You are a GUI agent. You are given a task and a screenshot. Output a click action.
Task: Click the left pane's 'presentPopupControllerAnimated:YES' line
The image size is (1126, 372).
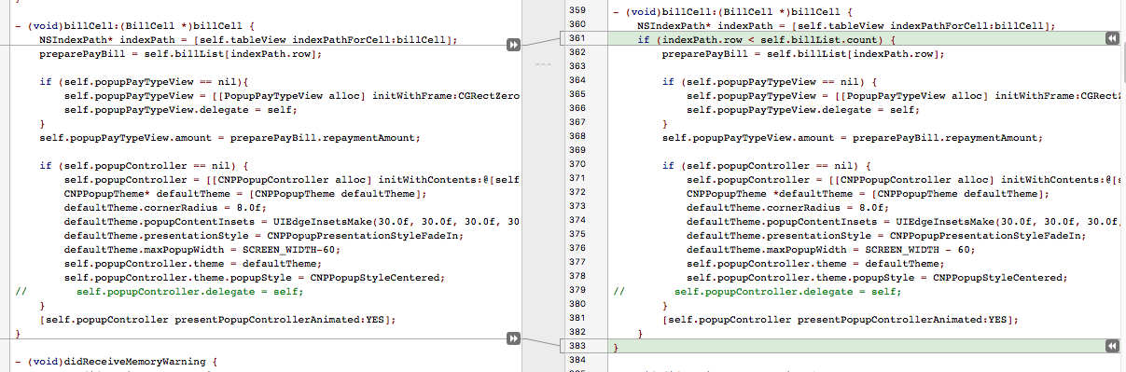pos(217,320)
